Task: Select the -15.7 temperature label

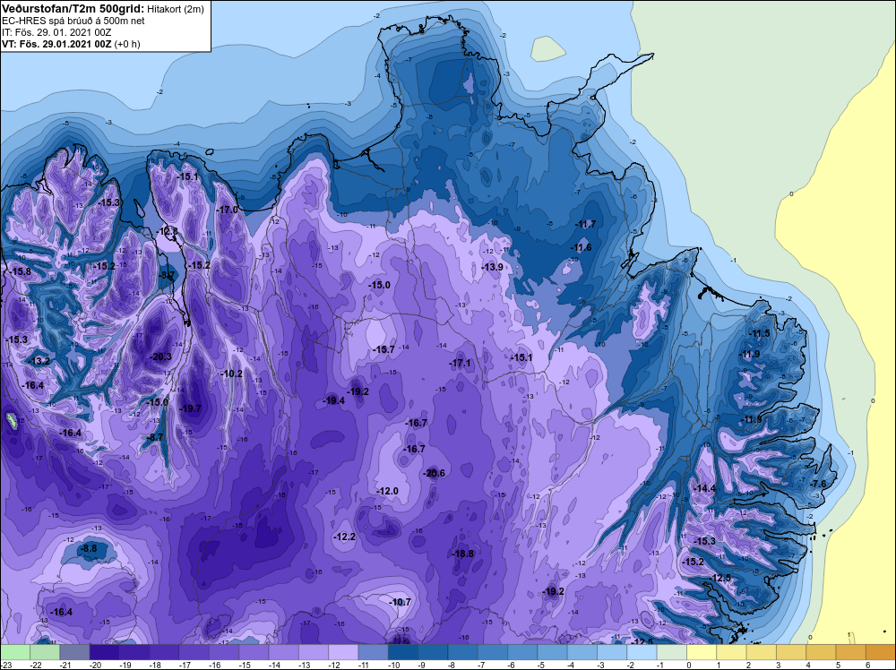Action: click(x=383, y=349)
